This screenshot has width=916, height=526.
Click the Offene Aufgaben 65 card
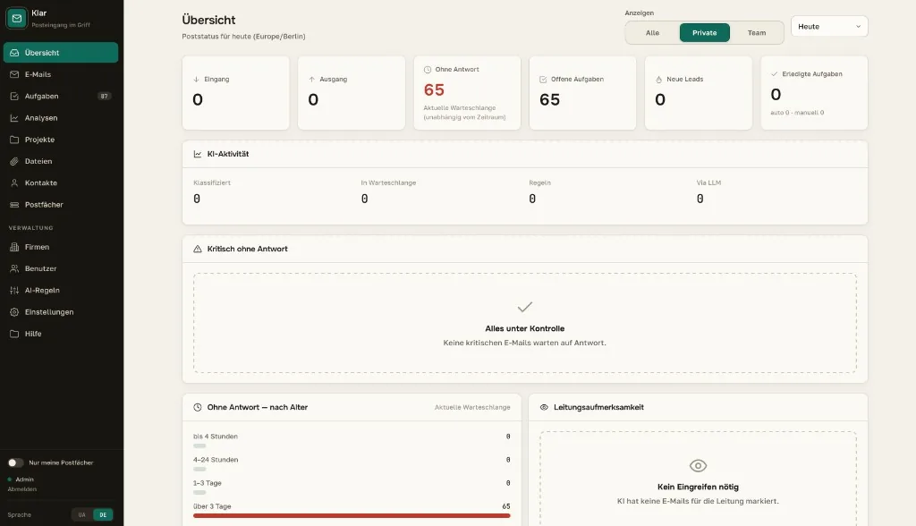pos(582,93)
